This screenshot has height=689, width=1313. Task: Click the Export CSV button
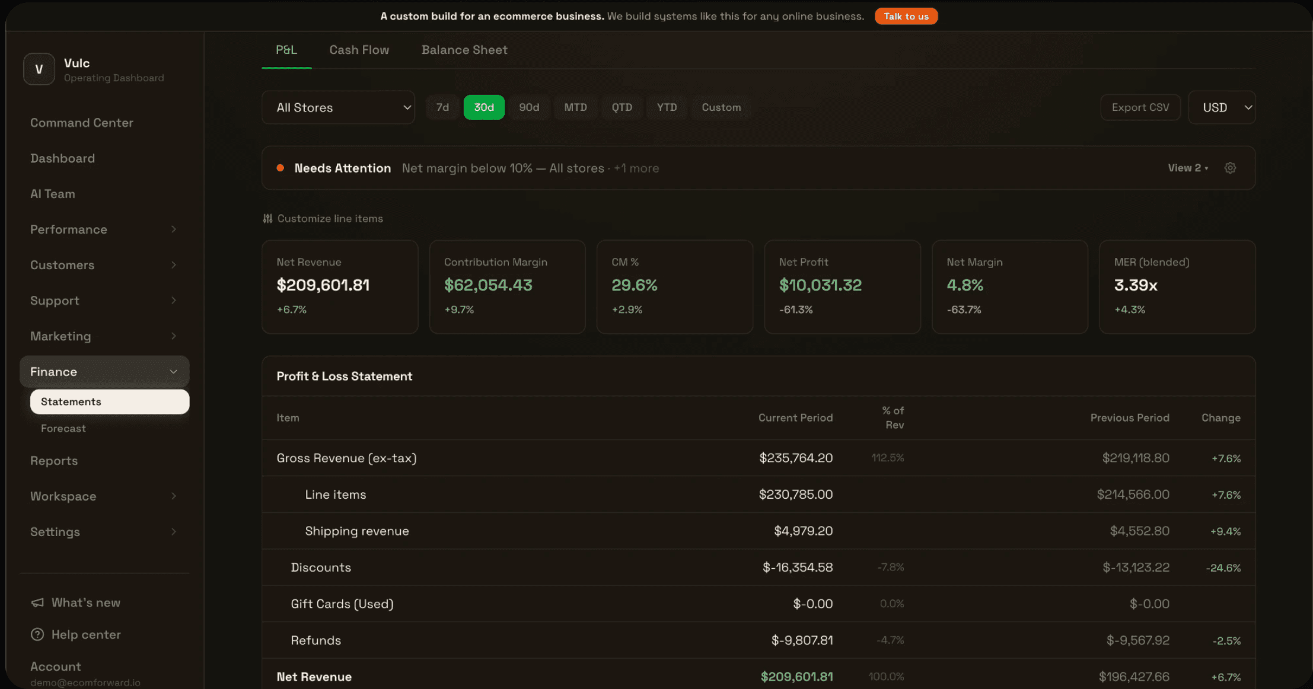point(1140,107)
